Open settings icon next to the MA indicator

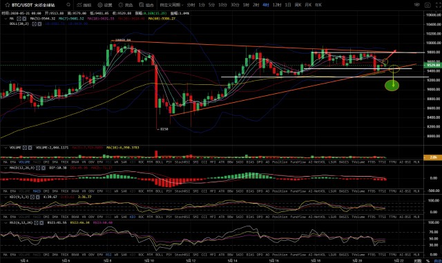click(19, 19)
